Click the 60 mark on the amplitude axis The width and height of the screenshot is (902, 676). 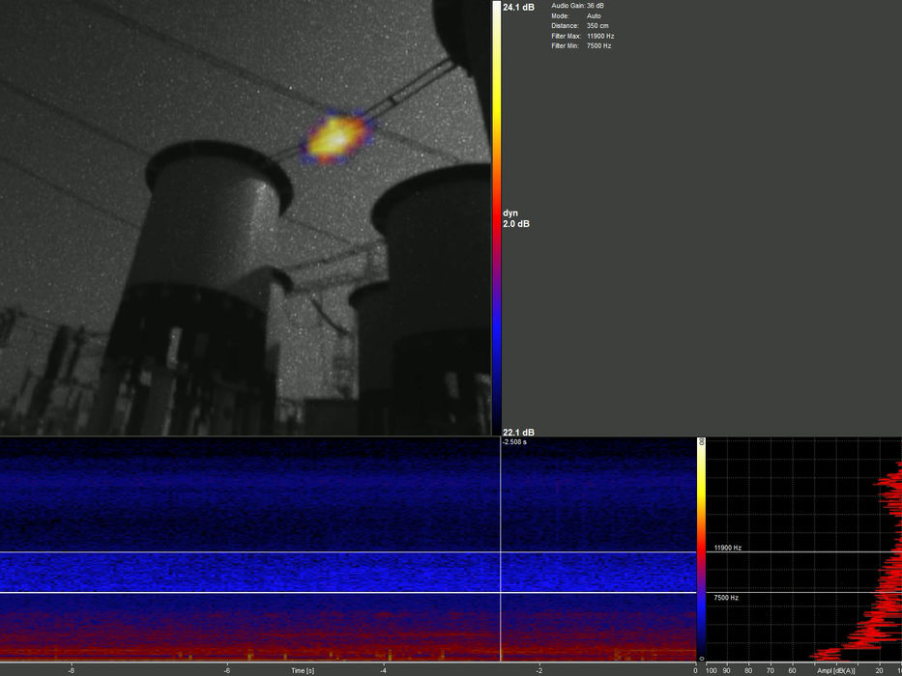pyautogui.click(x=792, y=671)
